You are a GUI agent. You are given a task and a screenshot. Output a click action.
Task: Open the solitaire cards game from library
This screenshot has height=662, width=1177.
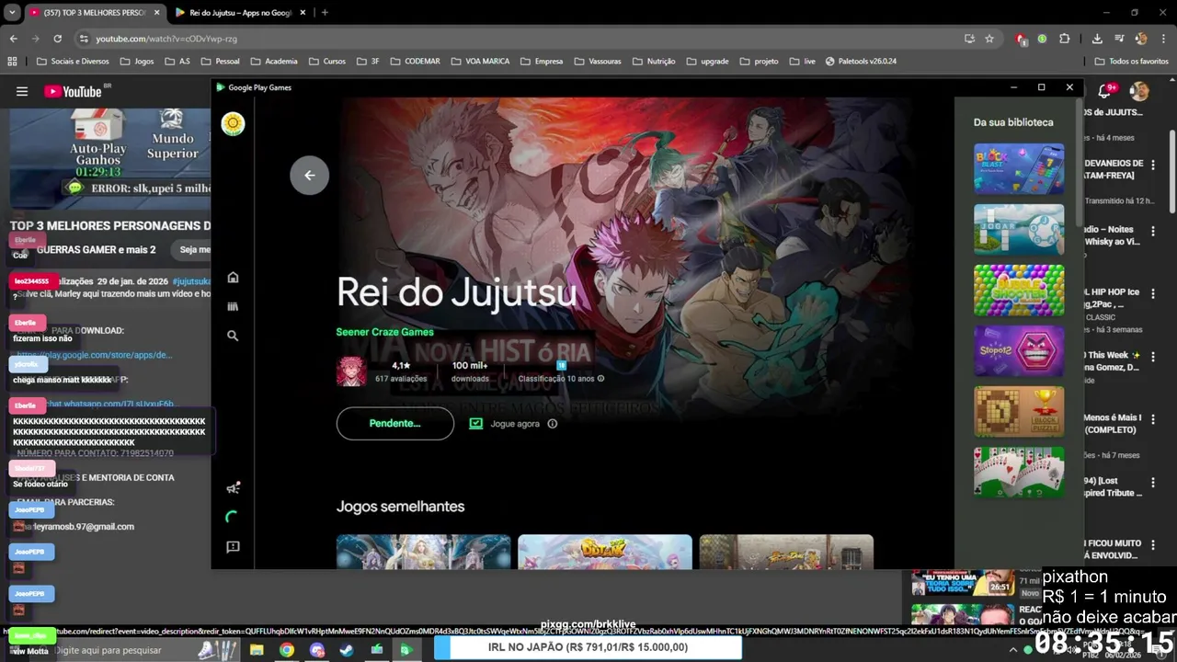click(x=1019, y=472)
